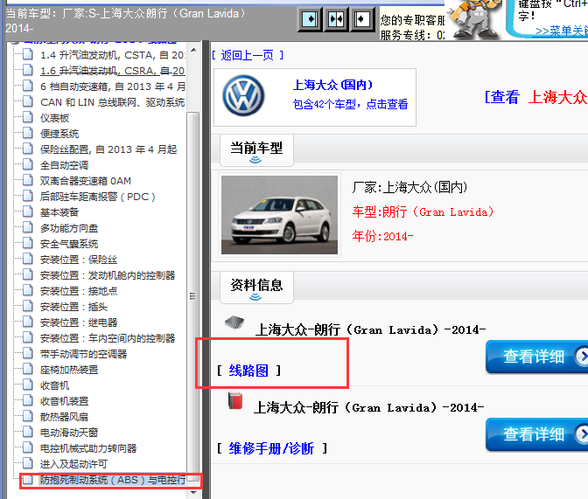Click 厂家:上海大众(国内) text

tap(409, 187)
